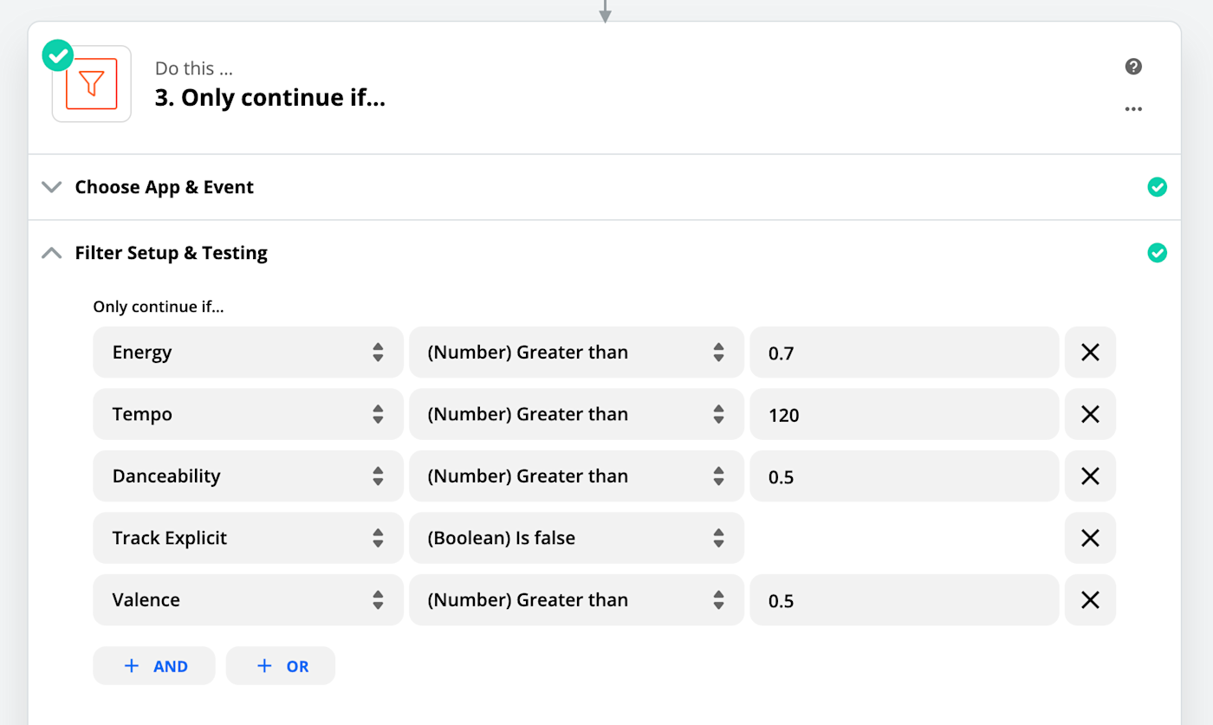This screenshot has height=725, width=1213.
Task: Edit the Energy threshold value 0.7
Action: [x=904, y=353]
